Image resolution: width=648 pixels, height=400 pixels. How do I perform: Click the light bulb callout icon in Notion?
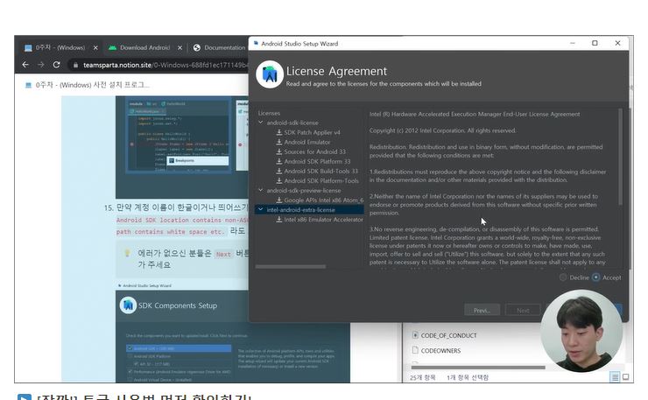[127, 253]
